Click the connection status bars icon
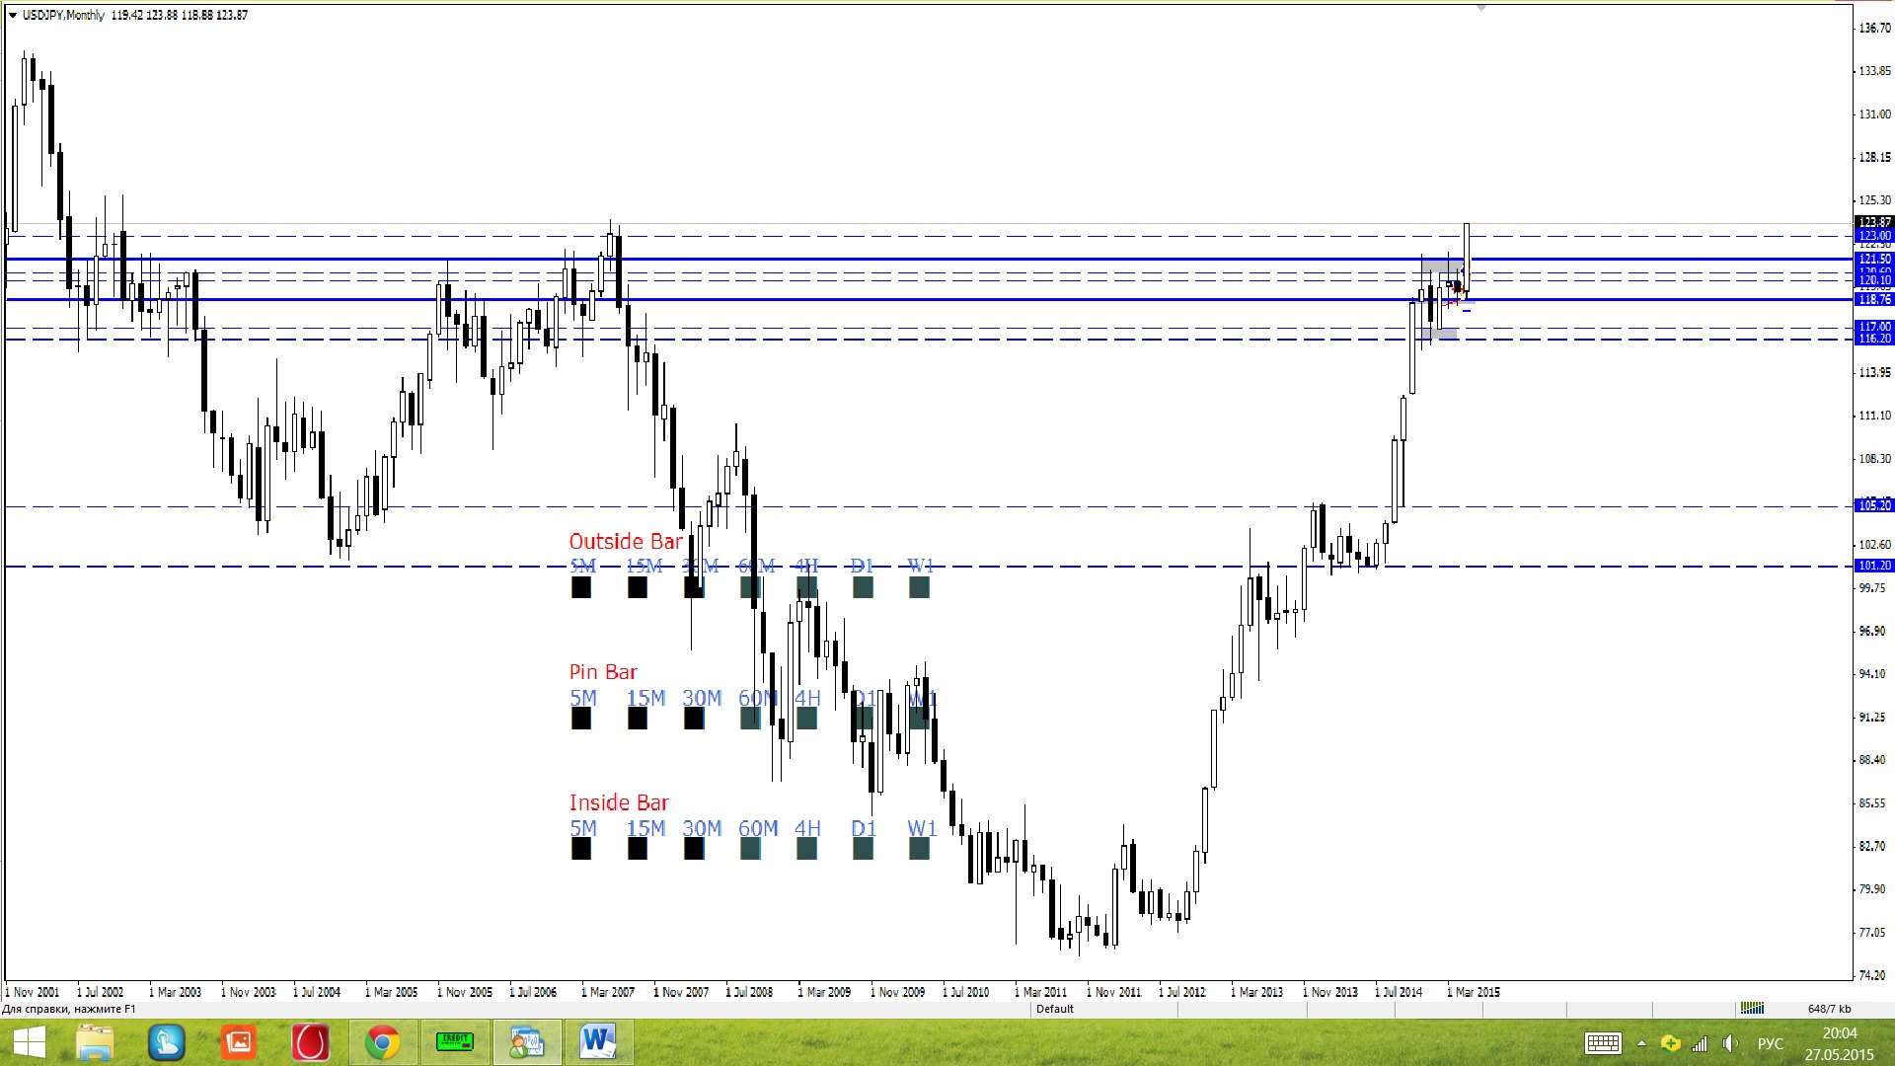Image resolution: width=1895 pixels, height=1066 pixels. (1752, 1008)
